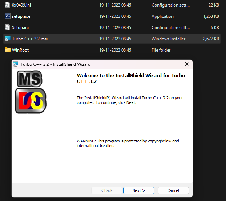
Task: Select the Turbo C++ 3.2.msi installer icon
Action: click(x=8, y=39)
